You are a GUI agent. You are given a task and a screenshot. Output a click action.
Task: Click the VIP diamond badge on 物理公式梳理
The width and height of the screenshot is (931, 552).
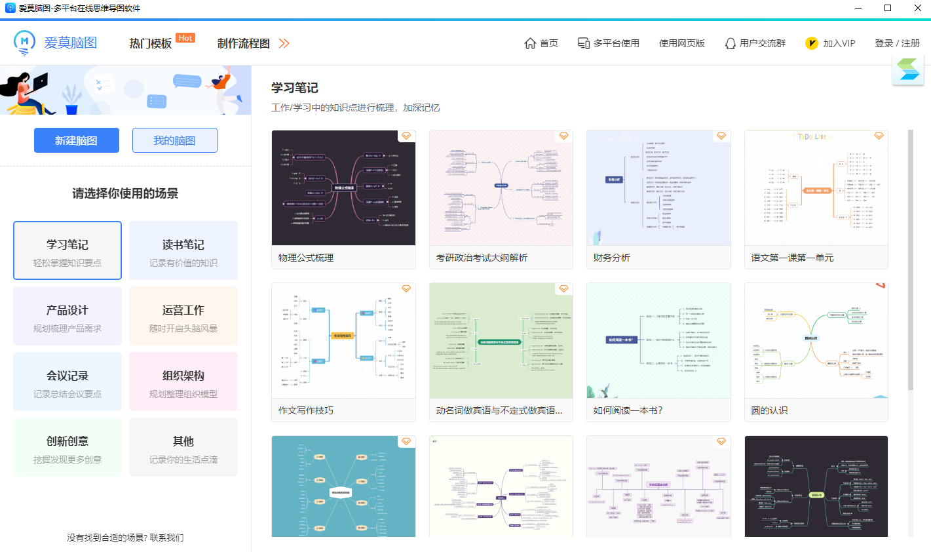click(407, 136)
